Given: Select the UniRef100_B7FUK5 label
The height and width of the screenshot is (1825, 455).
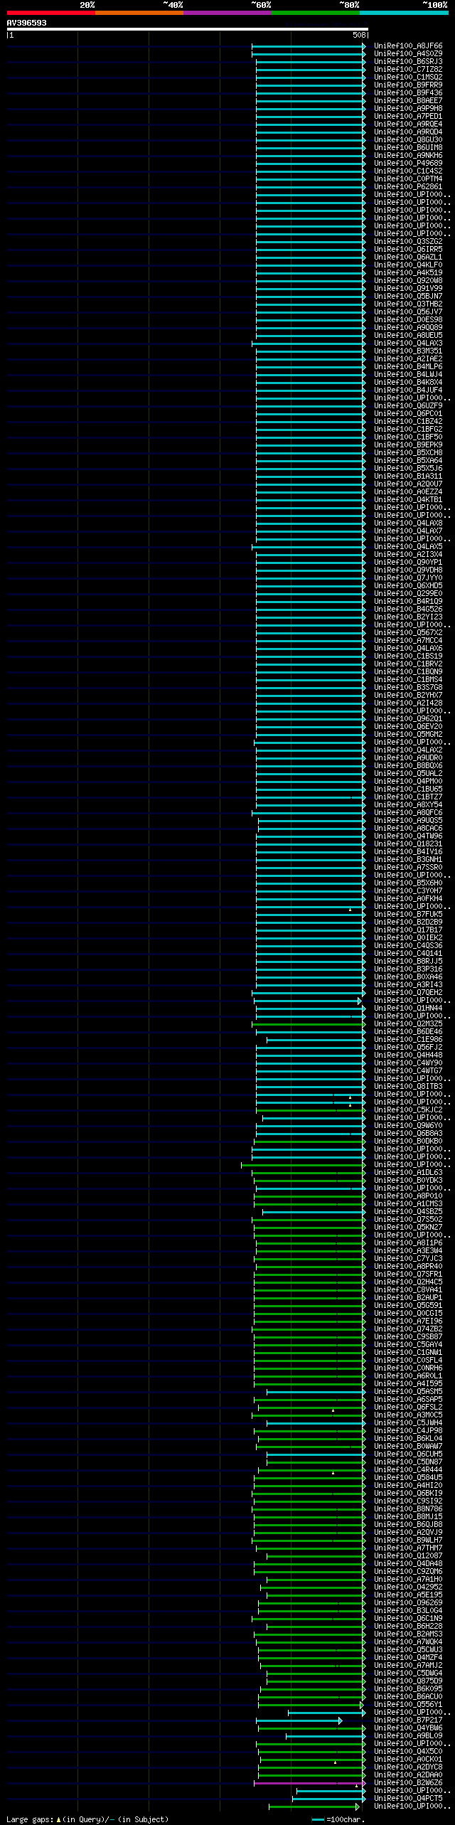Looking at the screenshot, I should [408, 915].
